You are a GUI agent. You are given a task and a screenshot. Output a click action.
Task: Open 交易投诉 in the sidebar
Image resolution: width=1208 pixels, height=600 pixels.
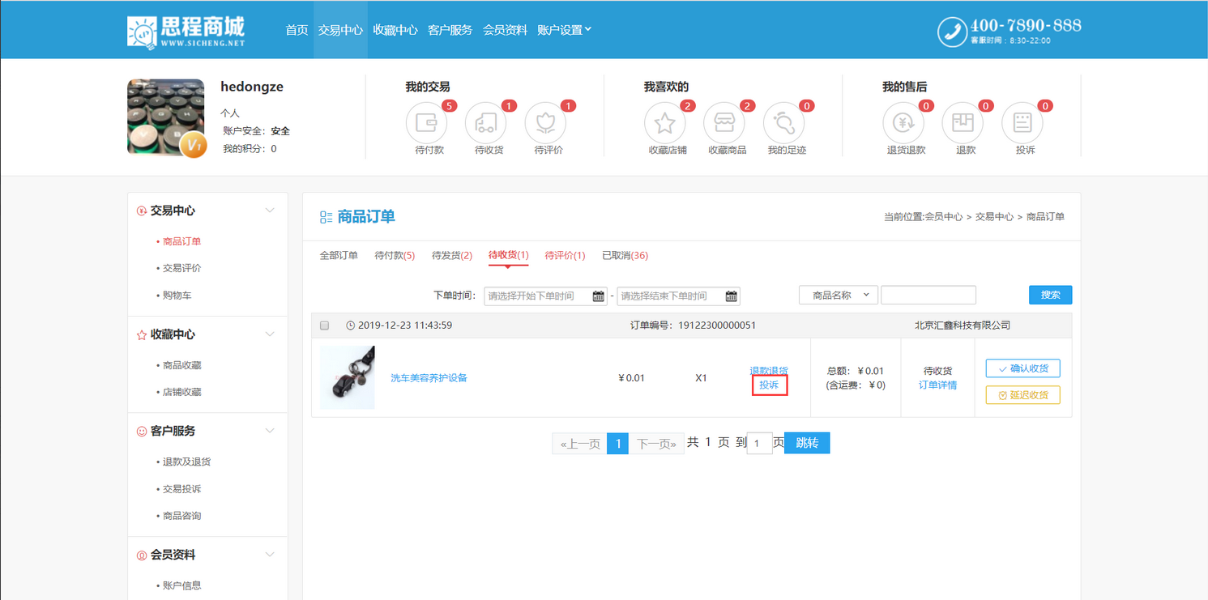[x=181, y=489]
